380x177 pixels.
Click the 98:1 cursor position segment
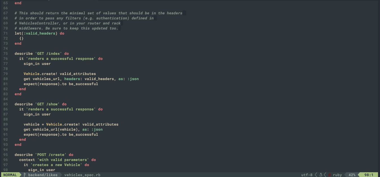[x=369, y=175]
